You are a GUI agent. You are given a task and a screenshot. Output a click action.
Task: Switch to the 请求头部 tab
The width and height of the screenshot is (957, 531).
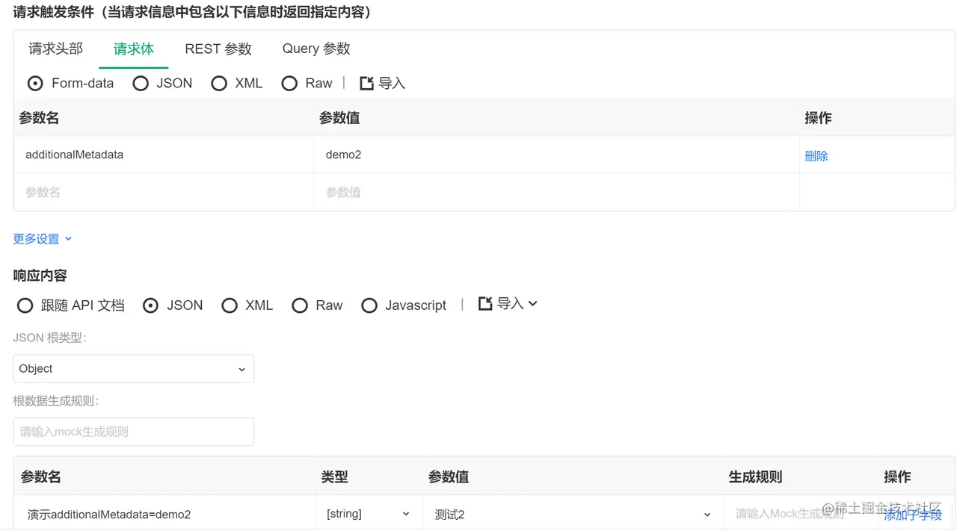[x=55, y=48]
